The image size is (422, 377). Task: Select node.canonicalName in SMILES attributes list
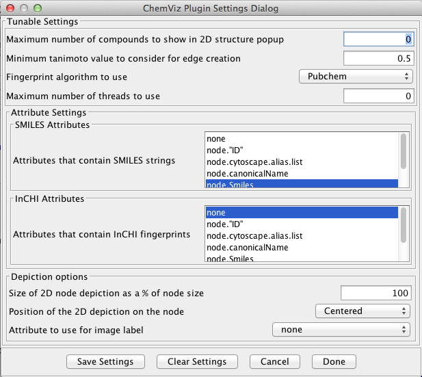tap(301, 174)
